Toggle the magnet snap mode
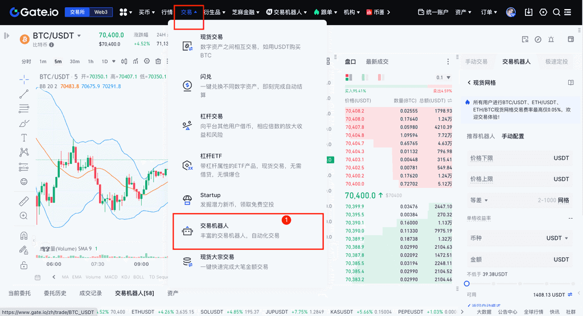Image resolution: width=583 pixels, height=316 pixels. (23, 235)
